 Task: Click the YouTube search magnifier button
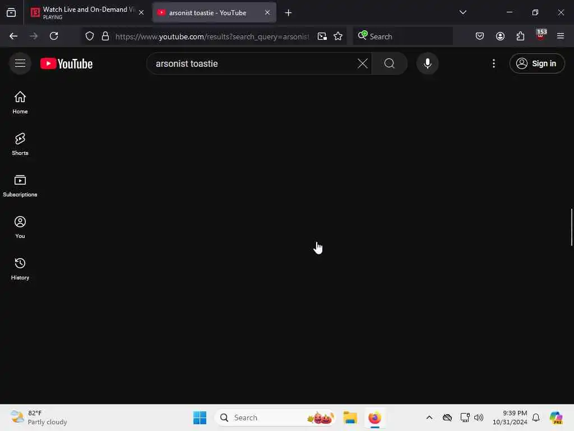[390, 63]
